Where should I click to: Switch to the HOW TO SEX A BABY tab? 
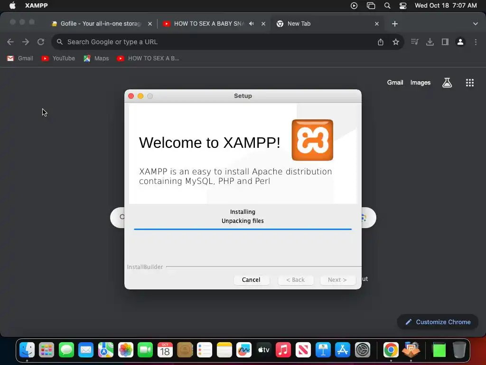tap(209, 24)
